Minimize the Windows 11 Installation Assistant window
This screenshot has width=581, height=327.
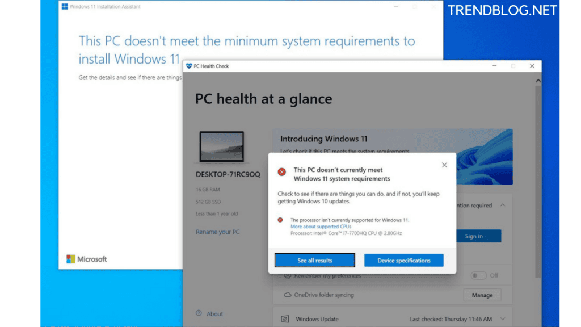[x=396, y=6]
